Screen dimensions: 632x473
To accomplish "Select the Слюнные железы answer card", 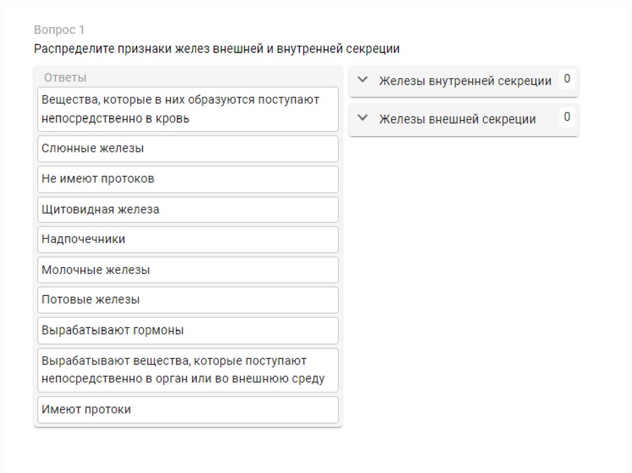I will pos(188,149).
